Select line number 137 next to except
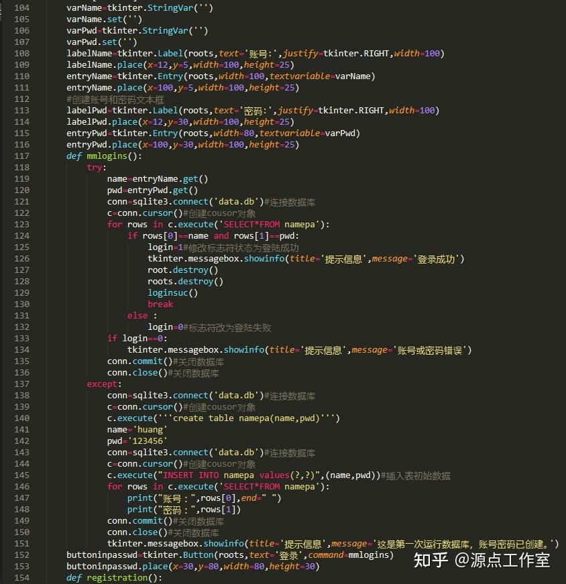 [x=23, y=384]
